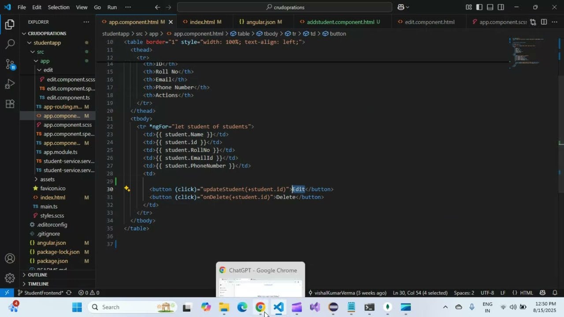The image size is (564, 317).
Task: Close the app.component.html tab
Action: 171,22
